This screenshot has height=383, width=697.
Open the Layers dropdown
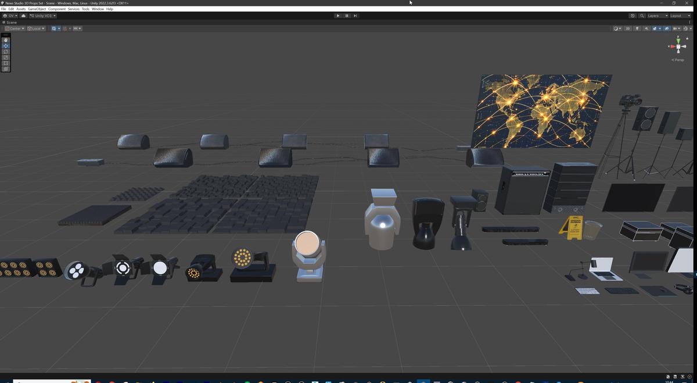tap(658, 16)
